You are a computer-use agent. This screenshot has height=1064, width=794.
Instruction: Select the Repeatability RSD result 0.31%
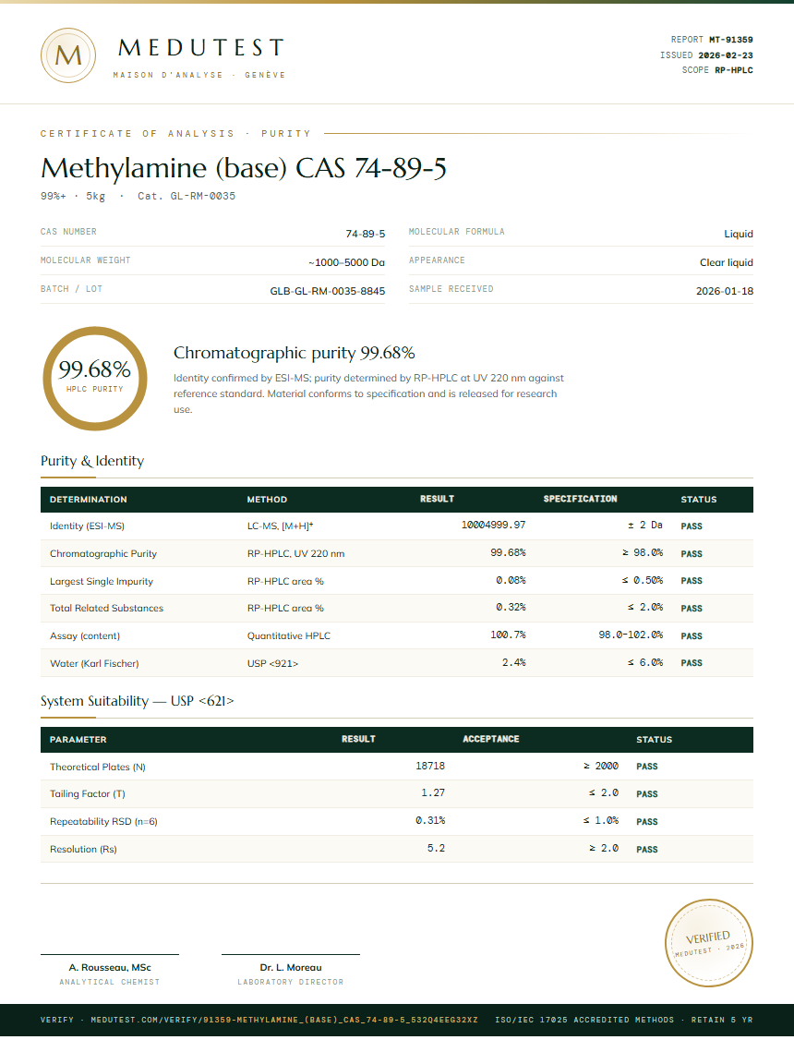point(430,821)
